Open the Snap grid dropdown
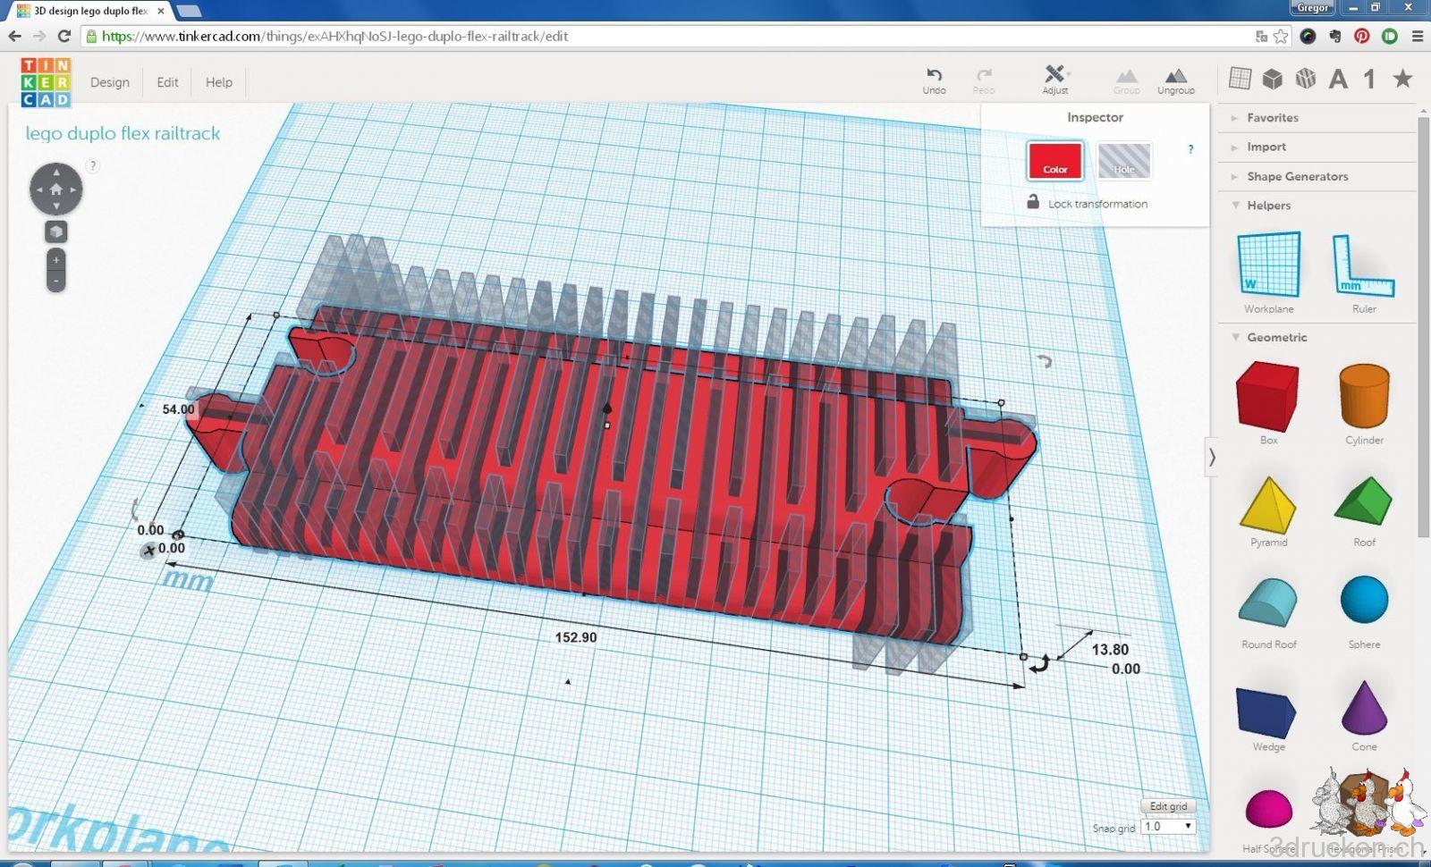Screen dimensions: 1431x867 [x=1168, y=827]
